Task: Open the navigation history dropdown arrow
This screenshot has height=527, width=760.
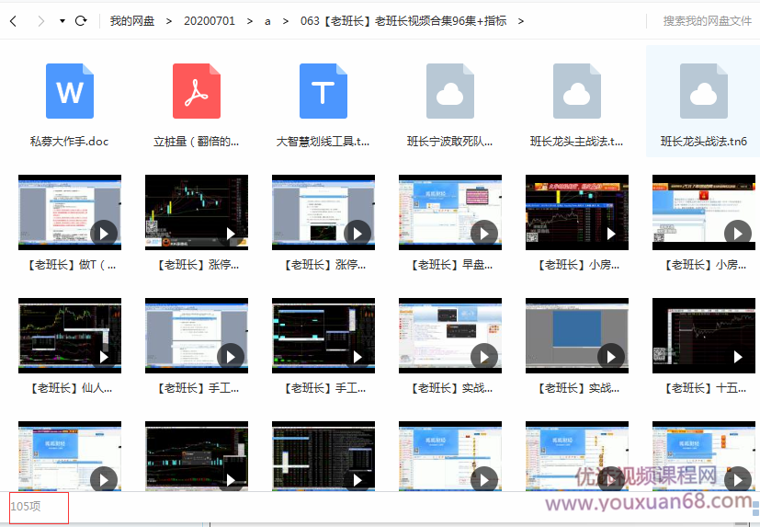Action: pos(62,20)
